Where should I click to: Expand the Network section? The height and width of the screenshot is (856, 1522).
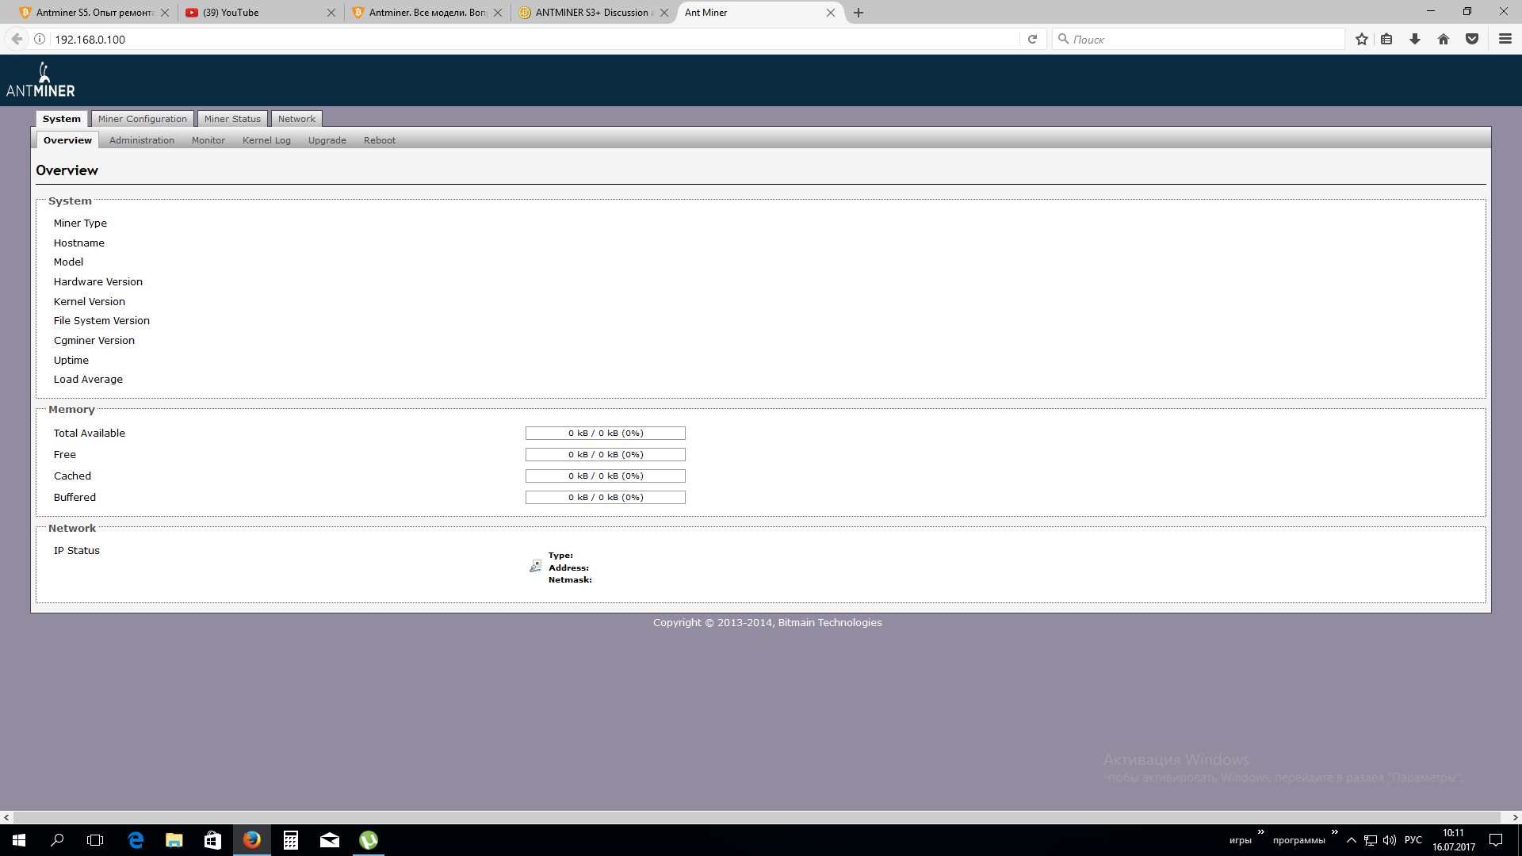72,527
